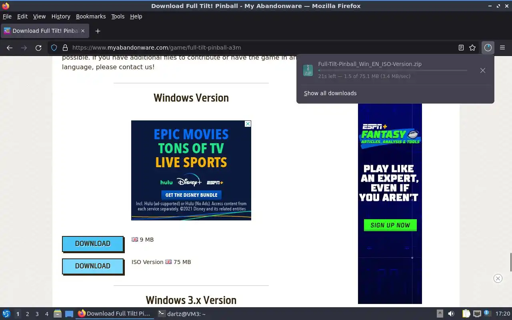The height and width of the screenshot is (320, 512).
Task: Open a new tab with plus button
Action: (x=98, y=31)
